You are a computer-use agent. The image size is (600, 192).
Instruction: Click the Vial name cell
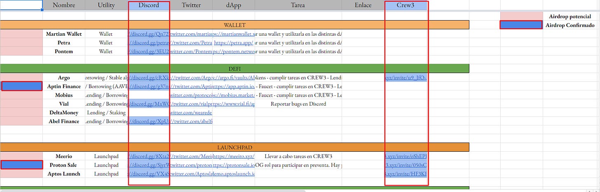click(64, 104)
